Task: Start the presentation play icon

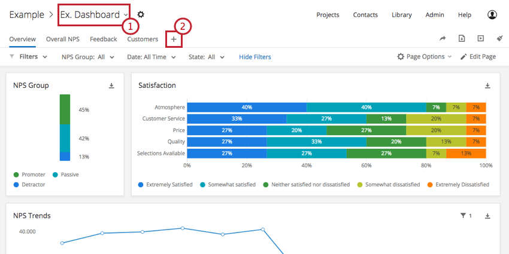Action: 481,39
